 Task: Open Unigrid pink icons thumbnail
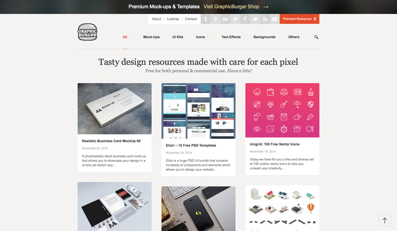coord(282,110)
